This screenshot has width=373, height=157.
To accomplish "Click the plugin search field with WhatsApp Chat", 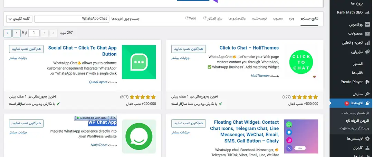I will (71, 19).
